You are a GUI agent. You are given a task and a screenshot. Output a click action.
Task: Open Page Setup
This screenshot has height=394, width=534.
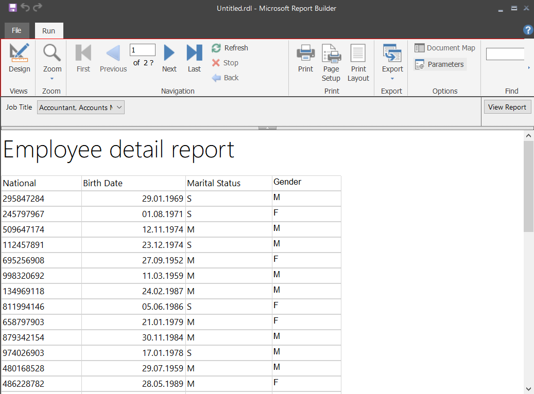[x=331, y=62]
